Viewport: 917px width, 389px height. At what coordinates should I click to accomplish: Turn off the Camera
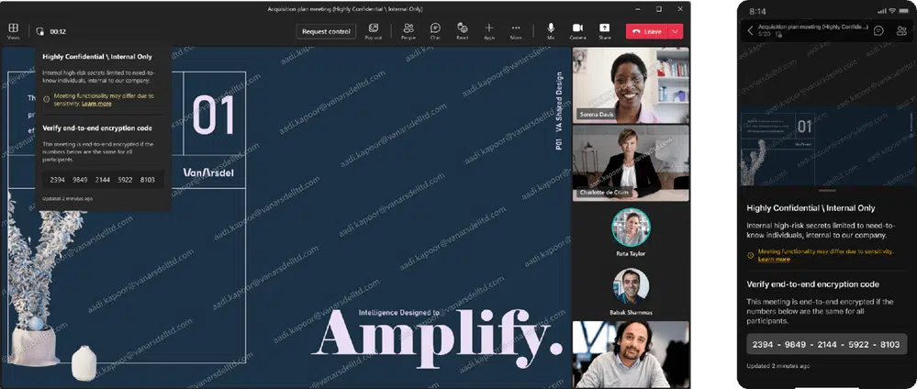coord(577,31)
